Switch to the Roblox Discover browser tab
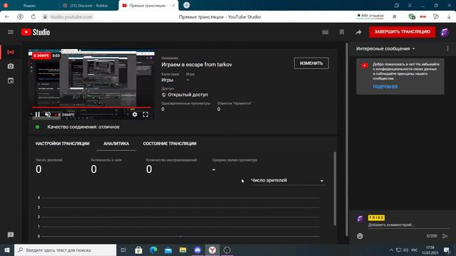This screenshot has width=456, height=256. pos(89,6)
